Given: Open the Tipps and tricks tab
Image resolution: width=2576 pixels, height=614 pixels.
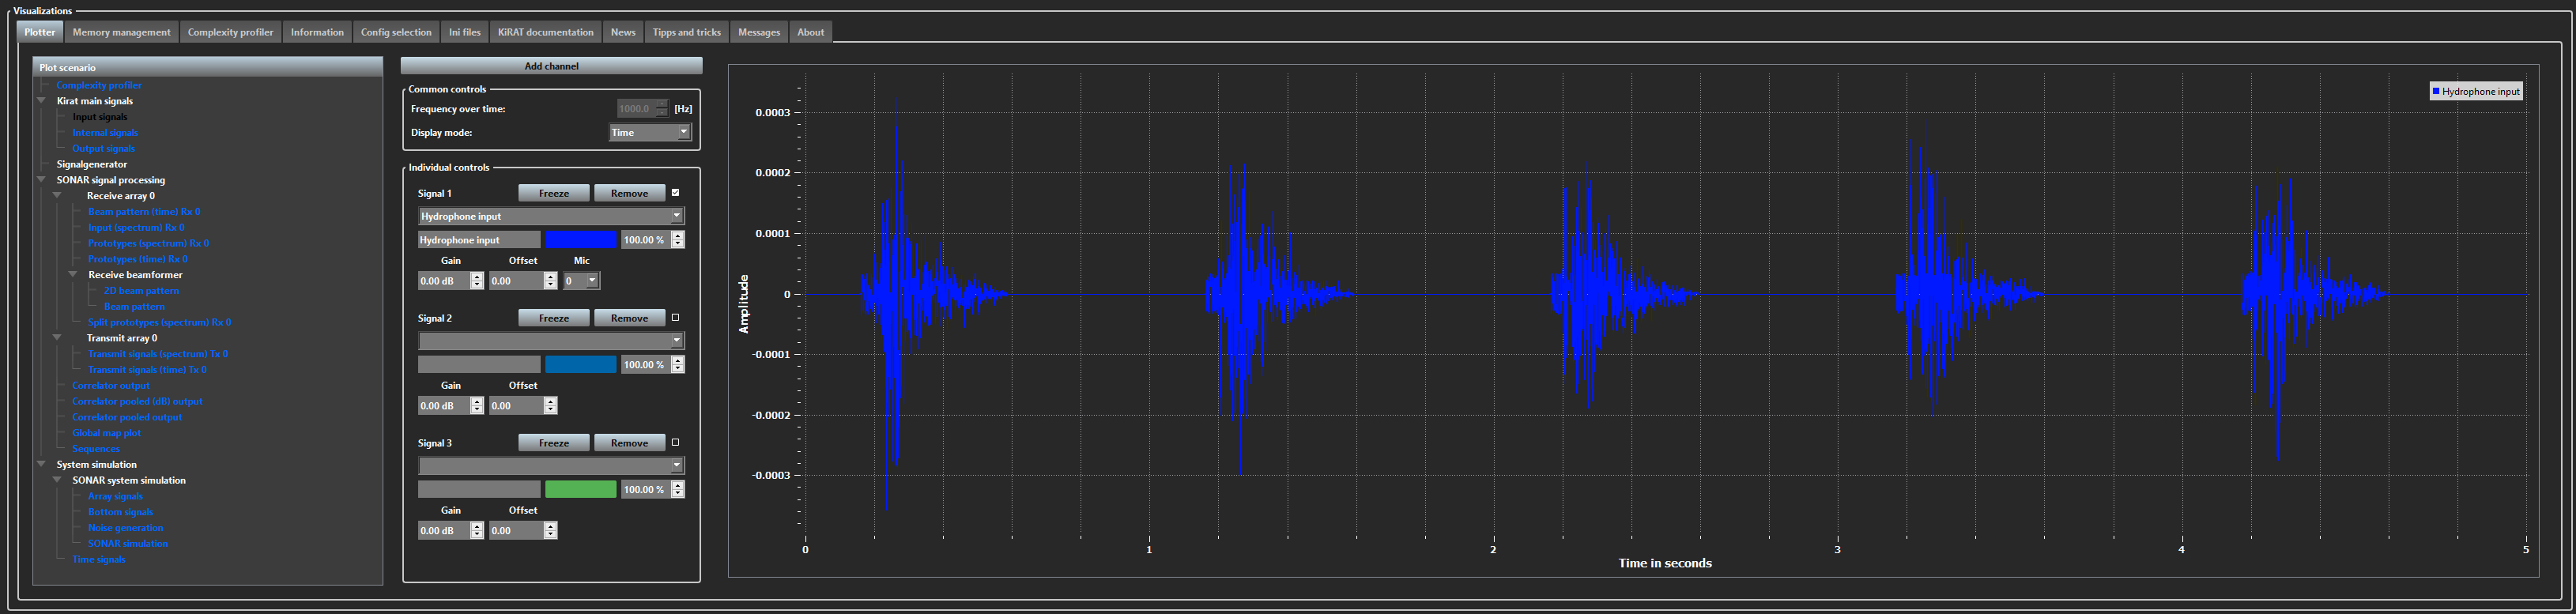Looking at the screenshot, I should (x=686, y=32).
